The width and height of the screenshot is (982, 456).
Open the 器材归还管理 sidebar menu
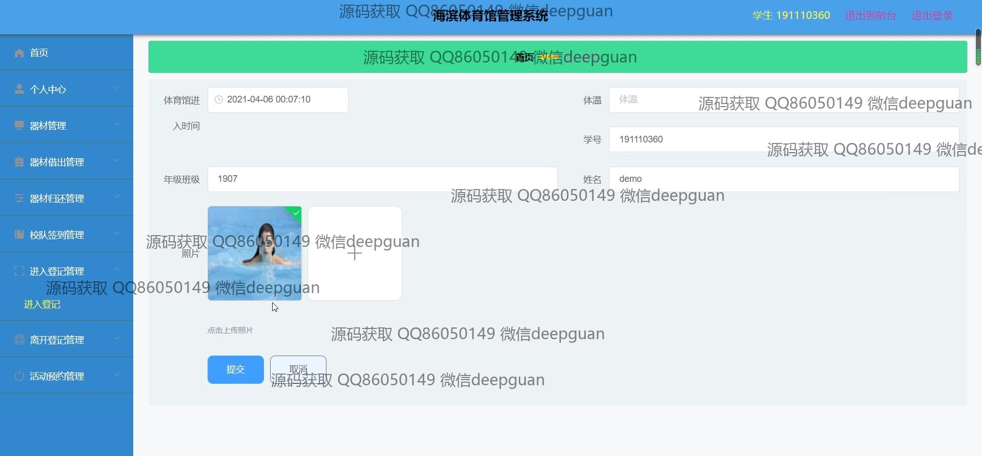tap(67, 198)
